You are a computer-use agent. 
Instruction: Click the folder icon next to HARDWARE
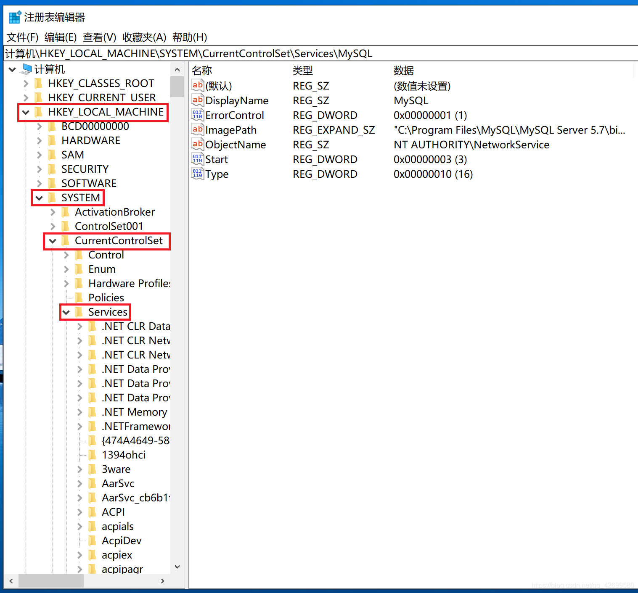pyautogui.click(x=52, y=140)
